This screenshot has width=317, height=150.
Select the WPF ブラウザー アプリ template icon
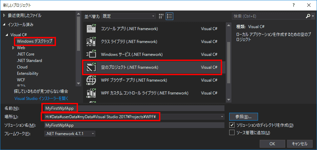(91, 80)
